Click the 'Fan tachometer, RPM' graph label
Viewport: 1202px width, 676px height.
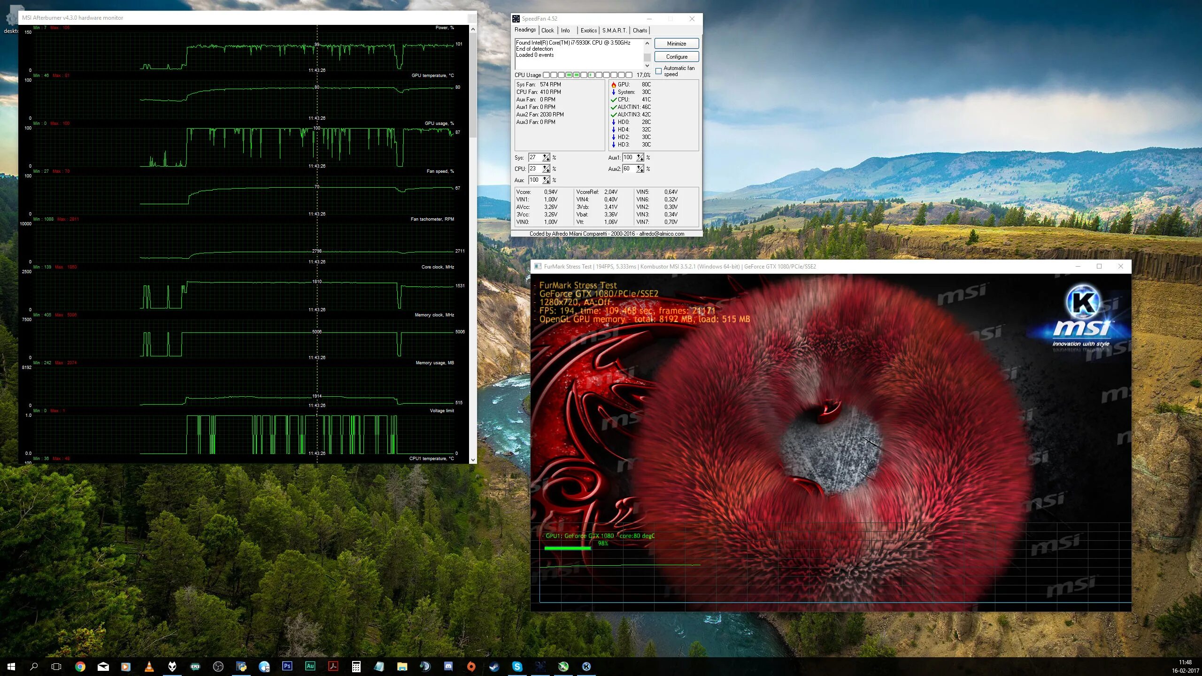click(x=432, y=219)
